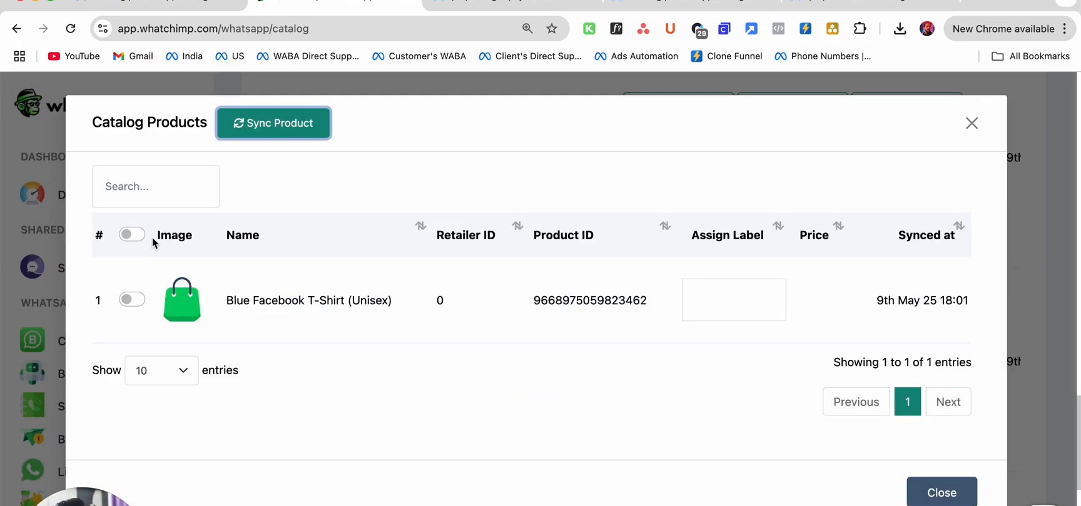1081x506 pixels.
Task: Open the Phone Numbers bookmark
Action: (823, 56)
